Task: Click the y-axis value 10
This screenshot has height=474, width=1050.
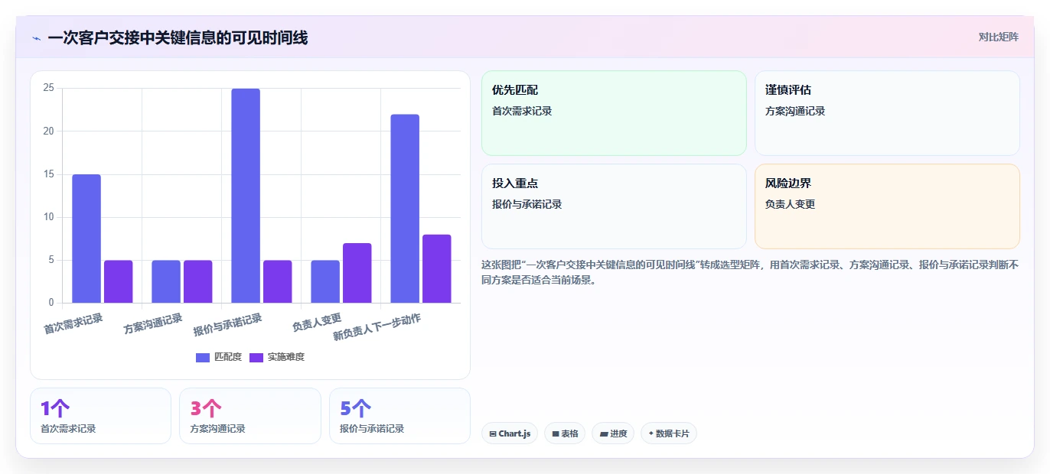Action: (x=49, y=217)
